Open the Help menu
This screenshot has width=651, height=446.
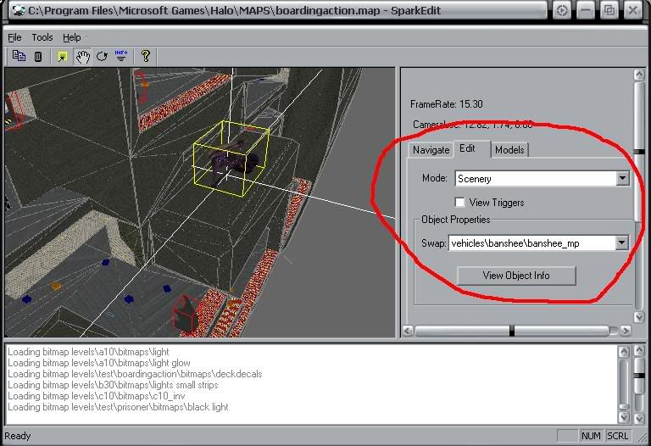point(72,37)
